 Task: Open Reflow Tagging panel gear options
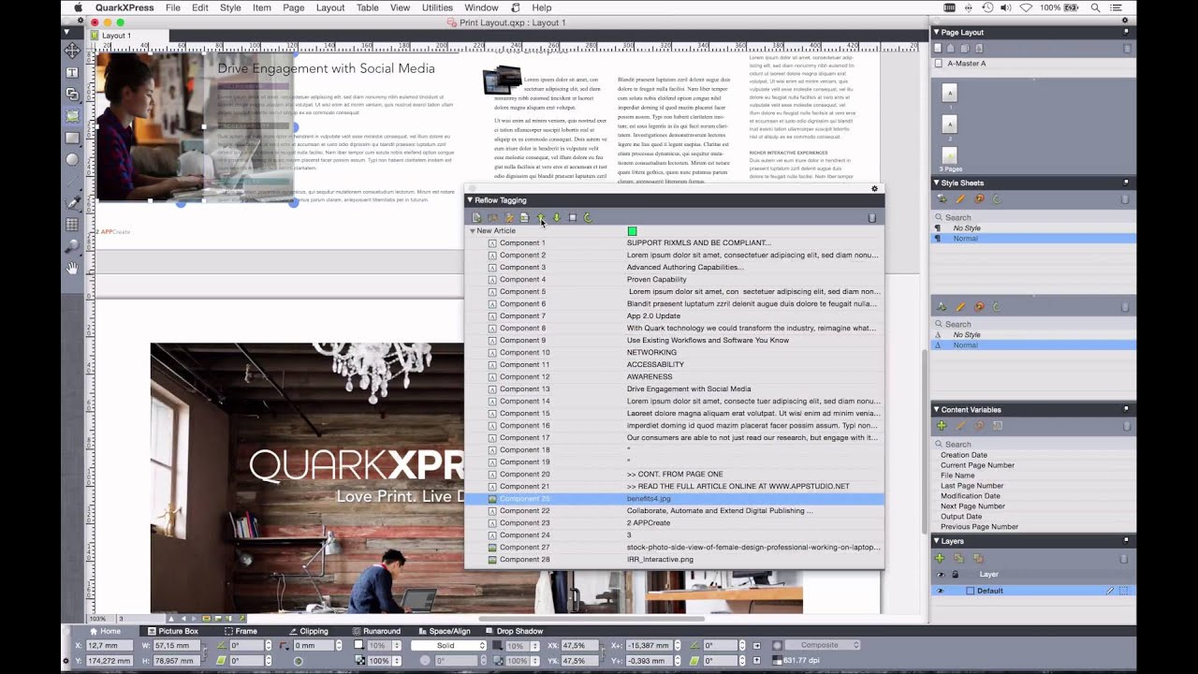point(875,189)
